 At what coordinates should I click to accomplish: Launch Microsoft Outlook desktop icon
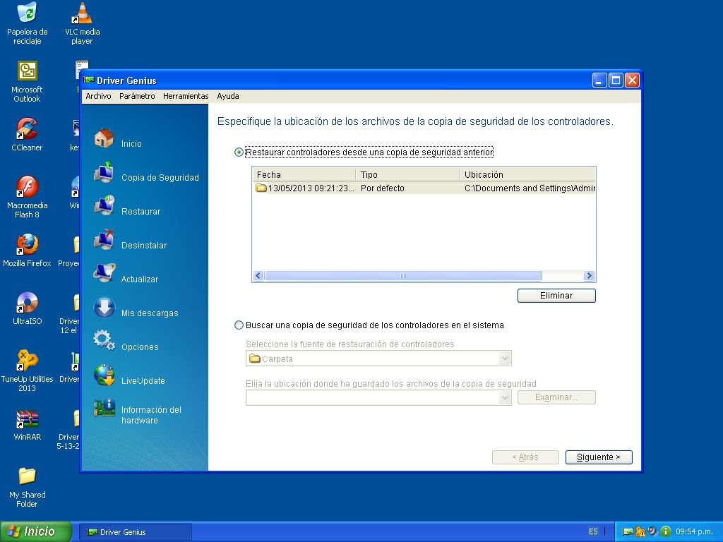(28, 71)
